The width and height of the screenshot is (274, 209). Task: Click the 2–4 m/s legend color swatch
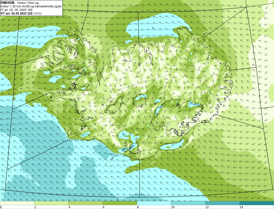pos(52,203)
